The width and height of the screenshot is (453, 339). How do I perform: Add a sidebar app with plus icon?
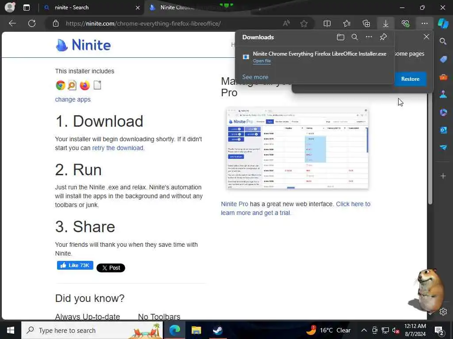[x=443, y=176]
